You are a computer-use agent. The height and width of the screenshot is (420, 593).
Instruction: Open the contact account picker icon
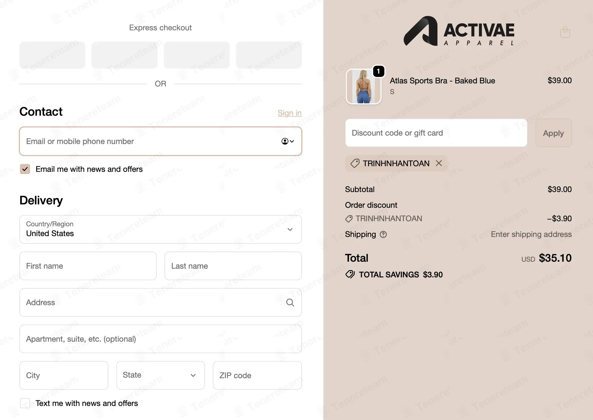coord(288,141)
